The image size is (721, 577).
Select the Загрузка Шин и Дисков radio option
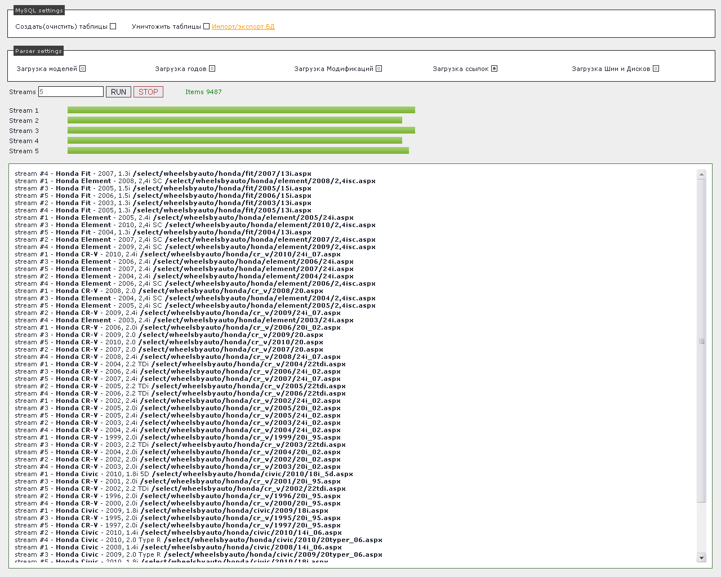(x=656, y=68)
